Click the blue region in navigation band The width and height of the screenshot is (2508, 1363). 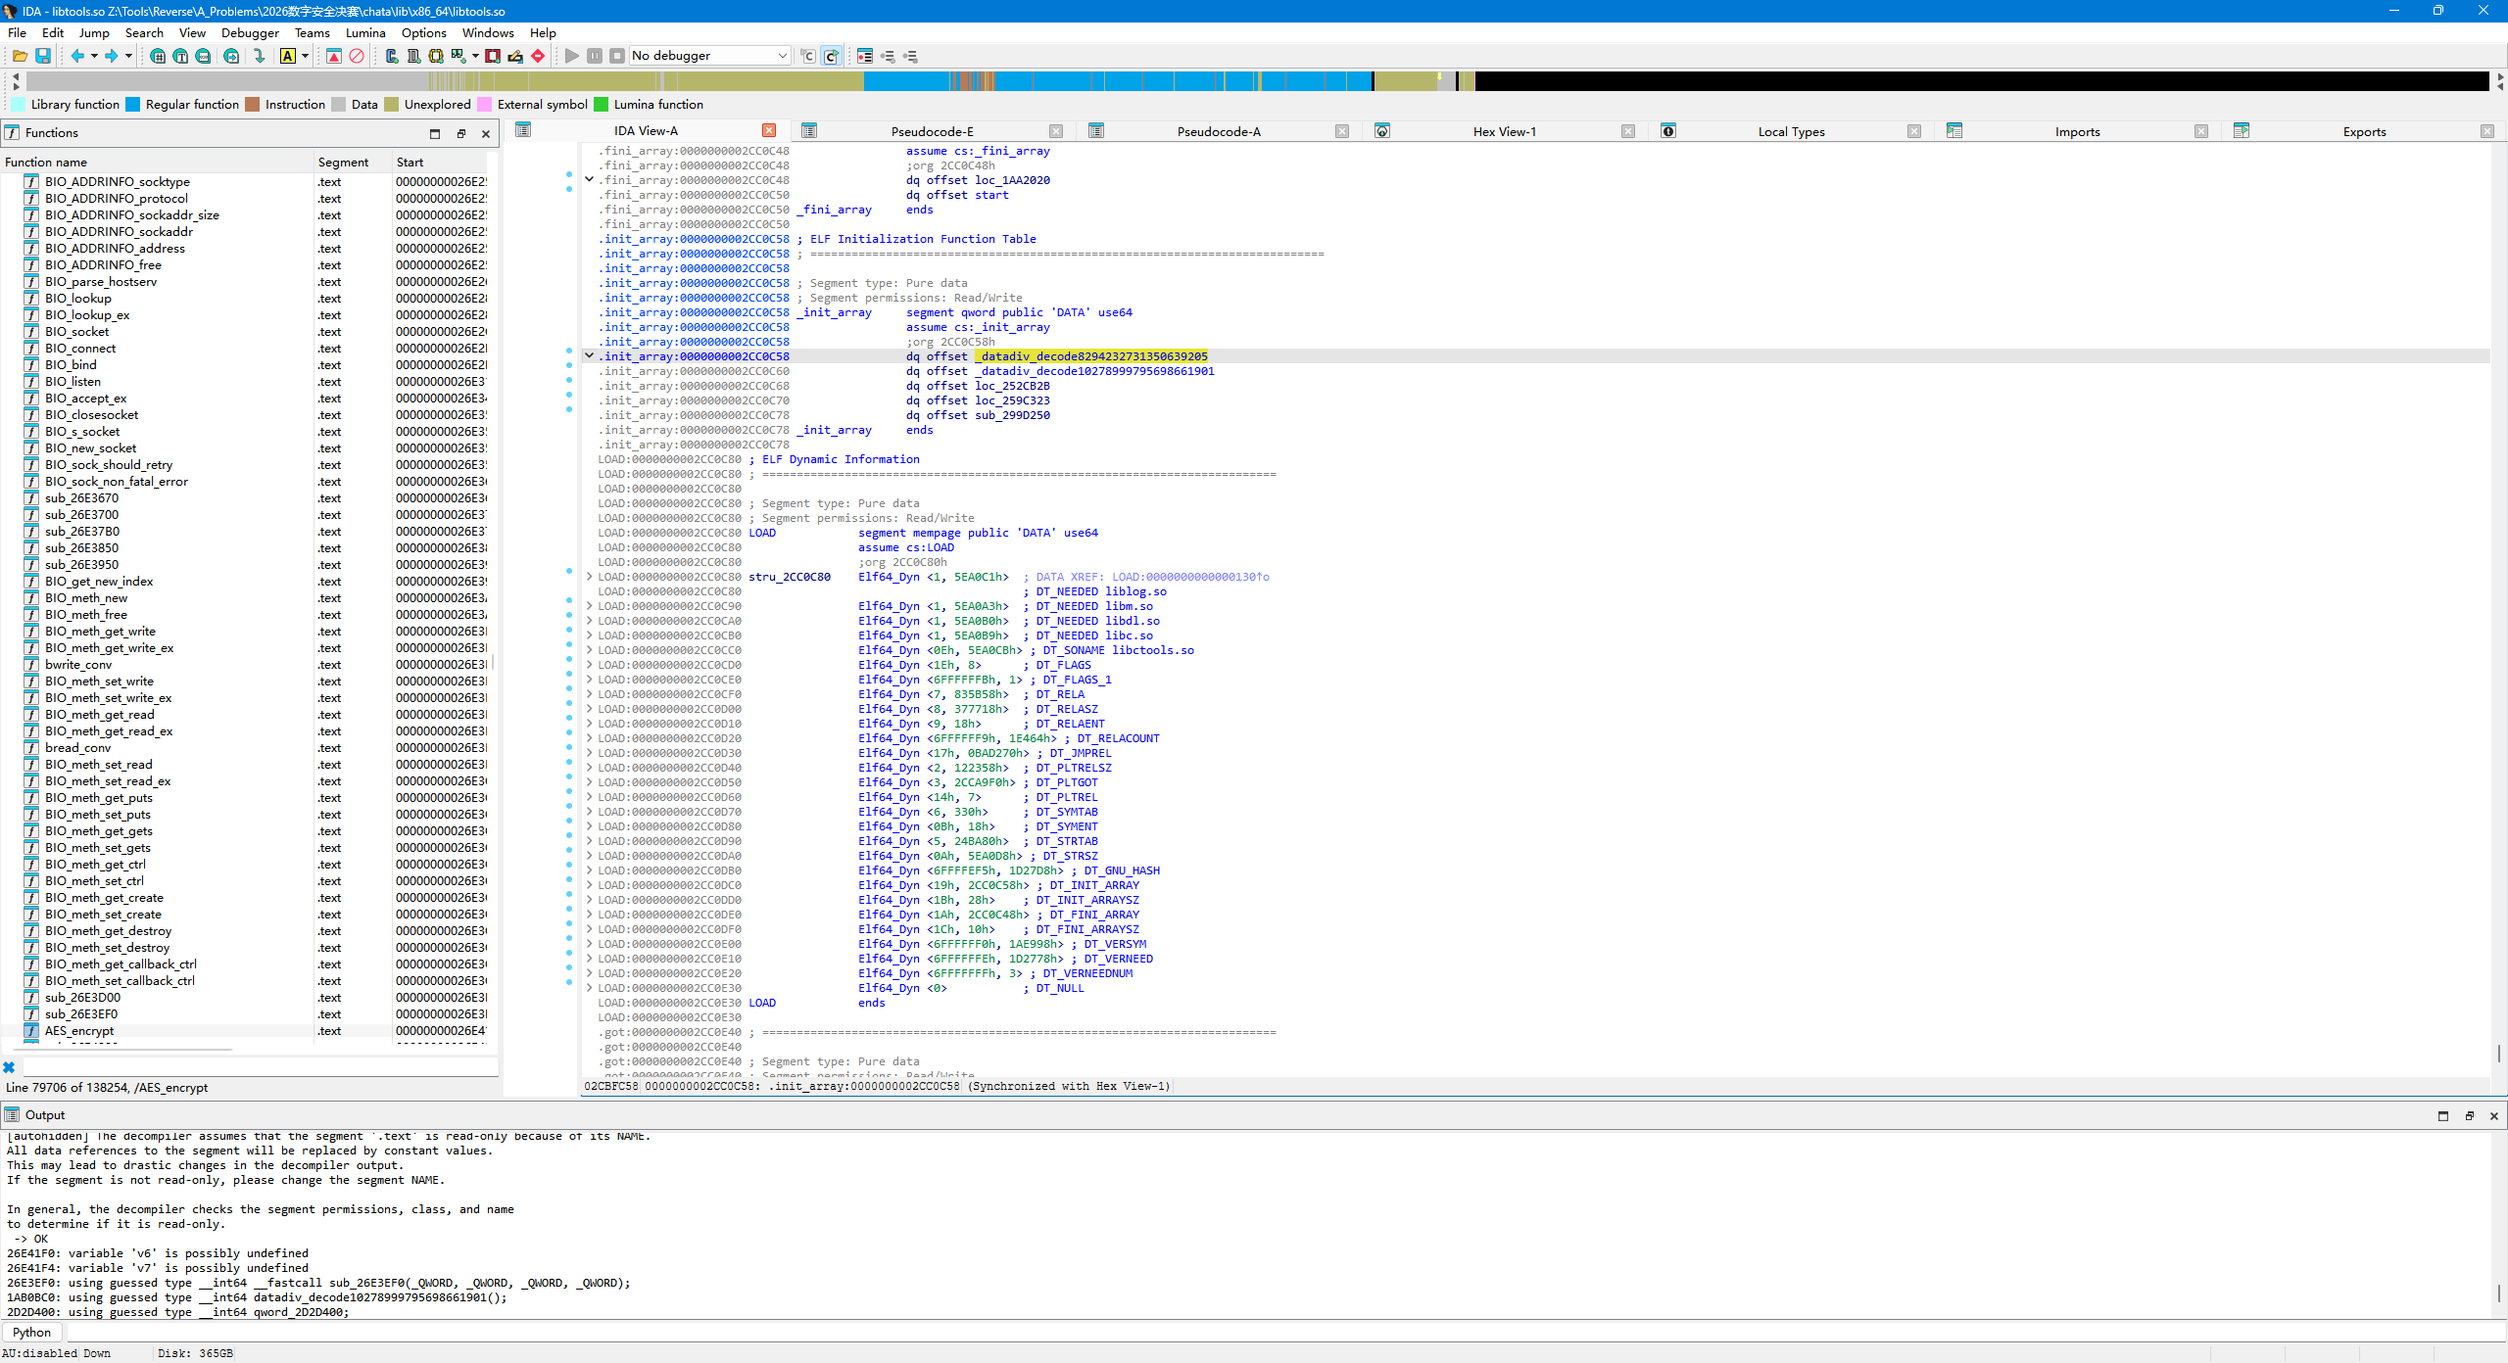click(1117, 81)
